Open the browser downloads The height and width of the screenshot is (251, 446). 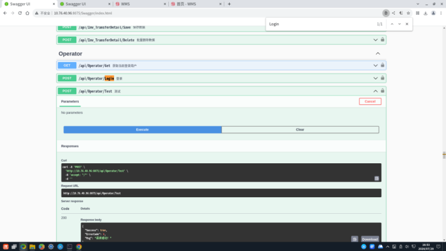pyautogui.click(x=426, y=13)
